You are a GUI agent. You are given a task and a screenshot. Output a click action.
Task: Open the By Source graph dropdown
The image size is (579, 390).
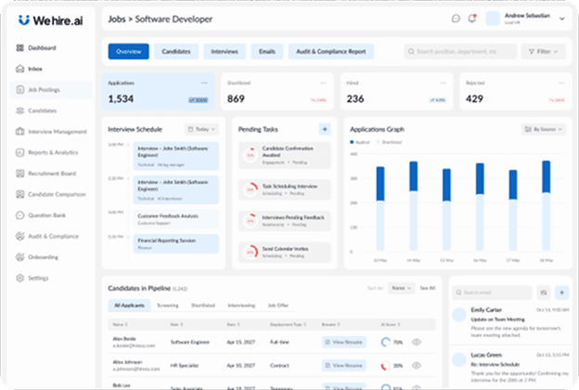pyautogui.click(x=544, y=129)
